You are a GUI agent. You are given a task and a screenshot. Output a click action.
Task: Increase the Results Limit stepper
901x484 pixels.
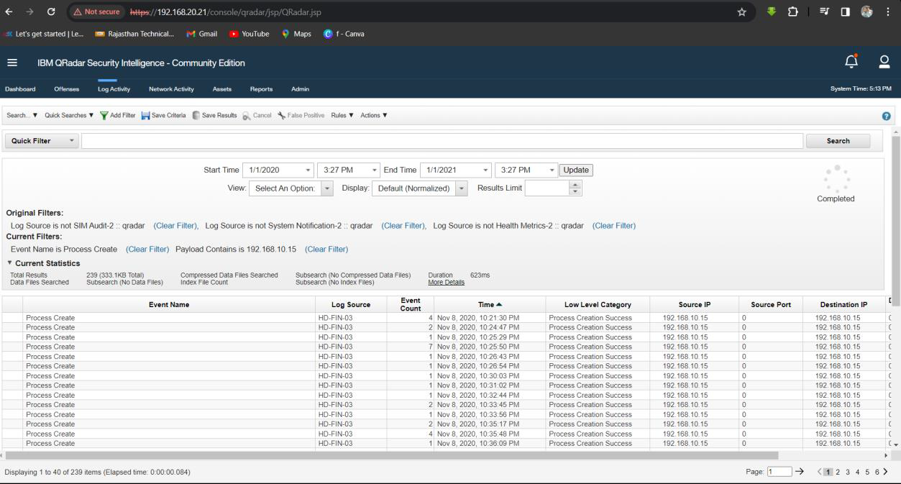575,185
